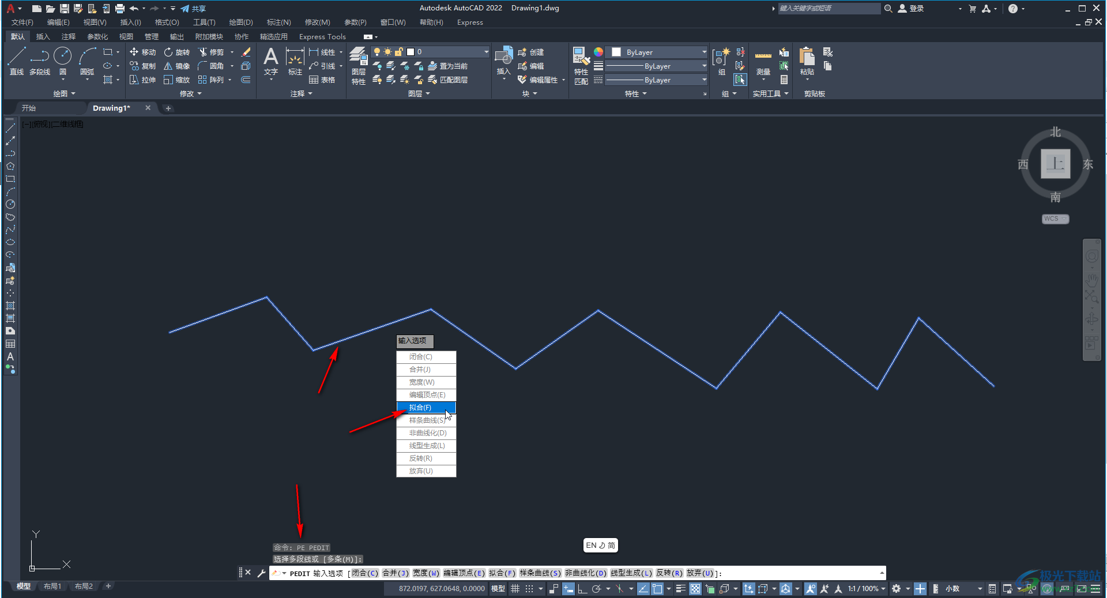Activate the Copy (复制) command
Viewport: 1107px width, 598px height.
tap(142, 66)
